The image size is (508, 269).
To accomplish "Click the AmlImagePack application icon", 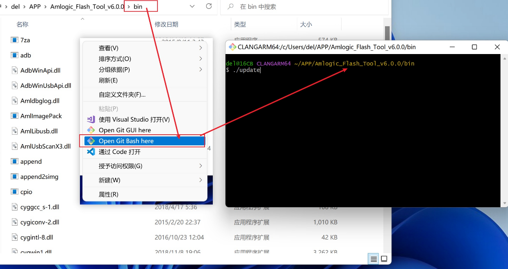I will (14, 116).
